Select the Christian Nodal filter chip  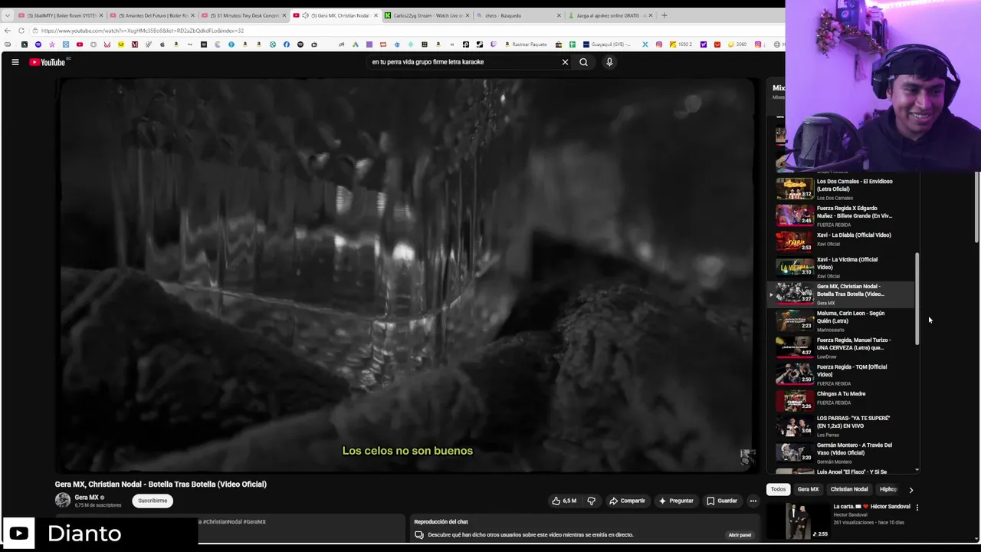[849, 489]
